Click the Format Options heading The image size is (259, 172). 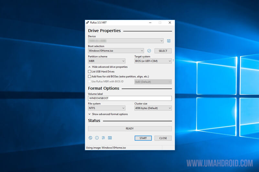104,88
